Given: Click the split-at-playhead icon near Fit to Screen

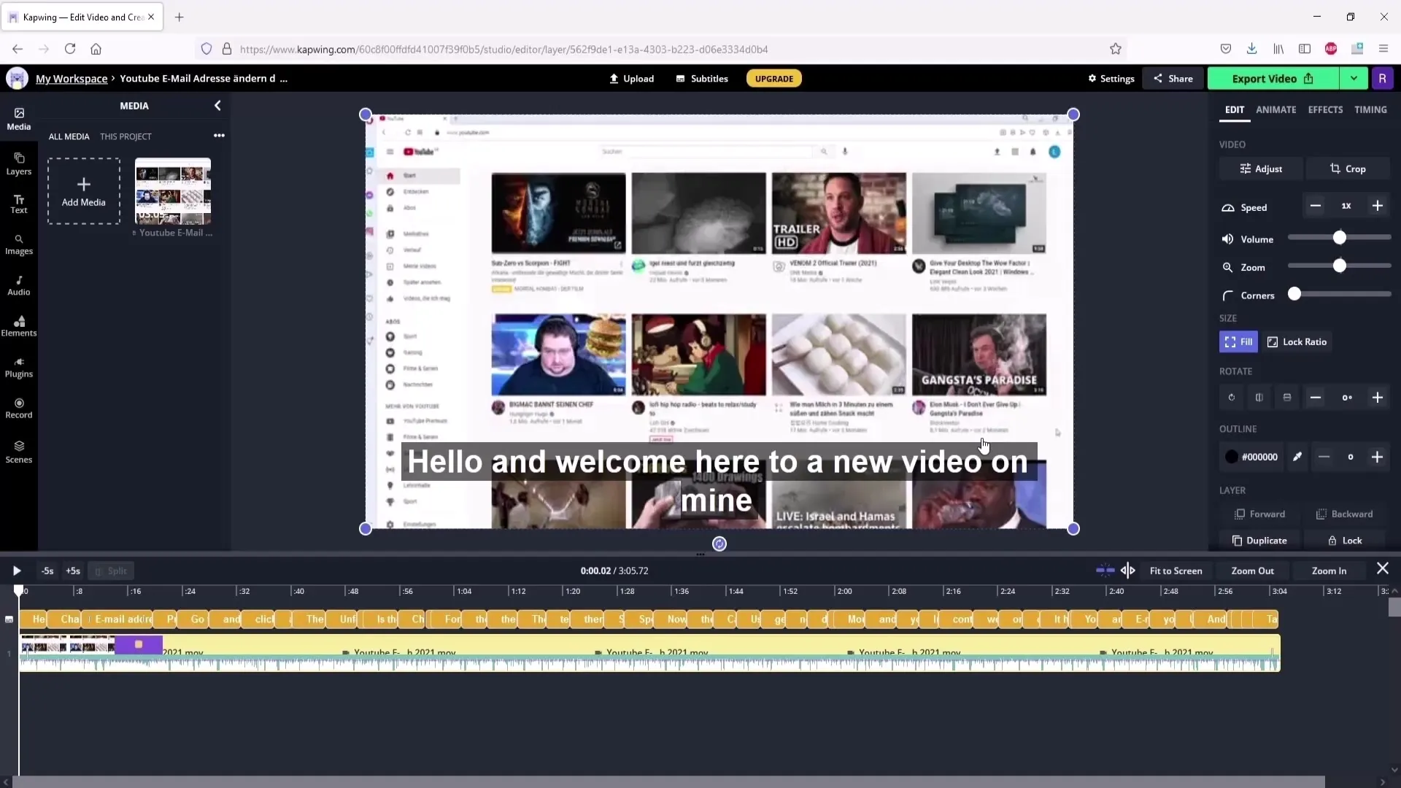Looking at the screenshot, I should [x=1128, y=570].
